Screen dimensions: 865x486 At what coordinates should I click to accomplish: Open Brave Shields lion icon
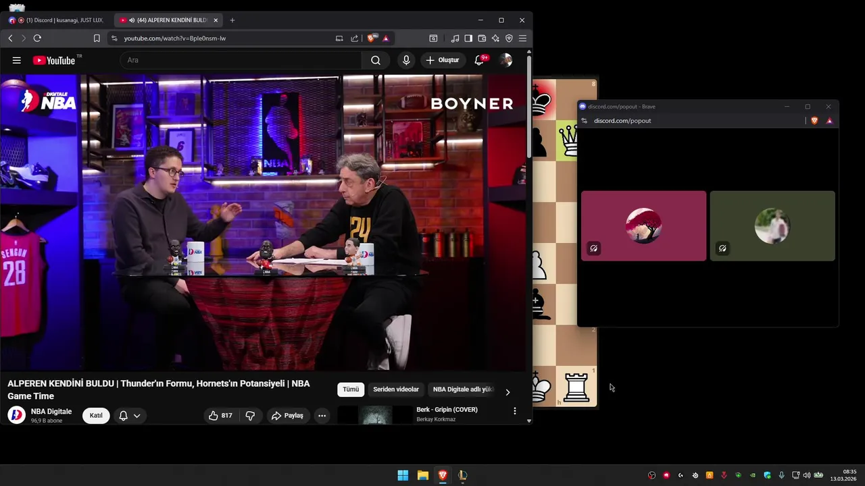pyautogui.click(x=372, y=38)
